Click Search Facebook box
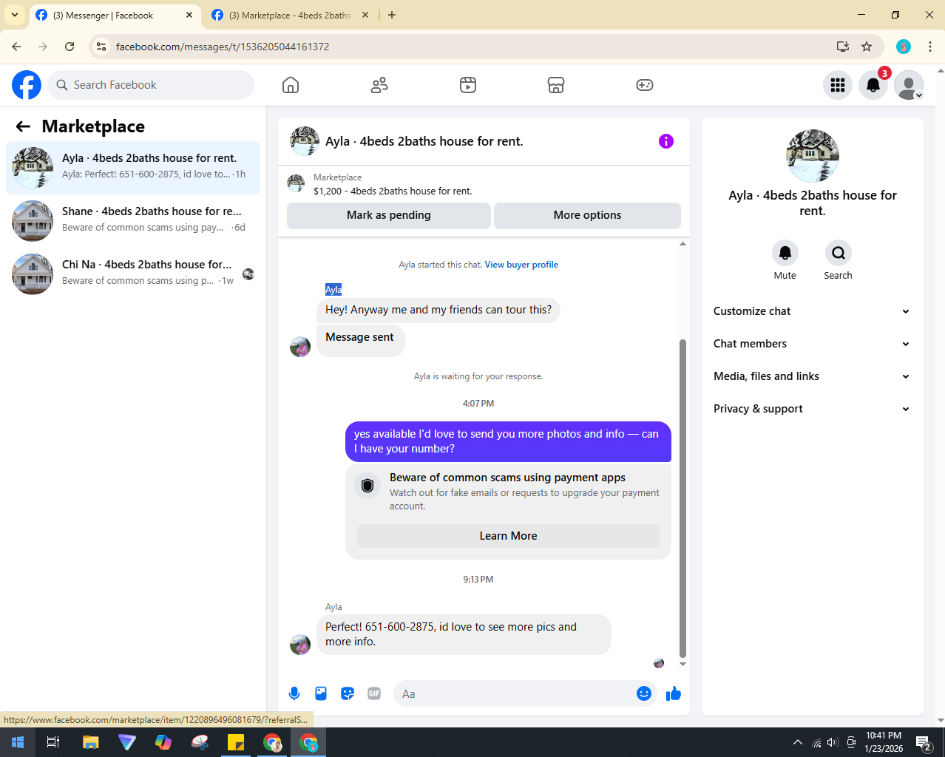The height and width of the screenshot is (757, 945). tap(151, 85)
